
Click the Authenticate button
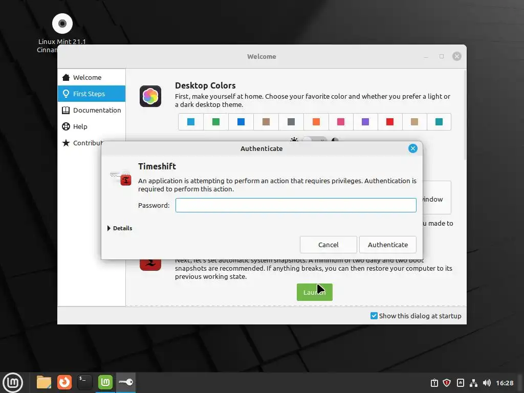(x=388, y=245)
